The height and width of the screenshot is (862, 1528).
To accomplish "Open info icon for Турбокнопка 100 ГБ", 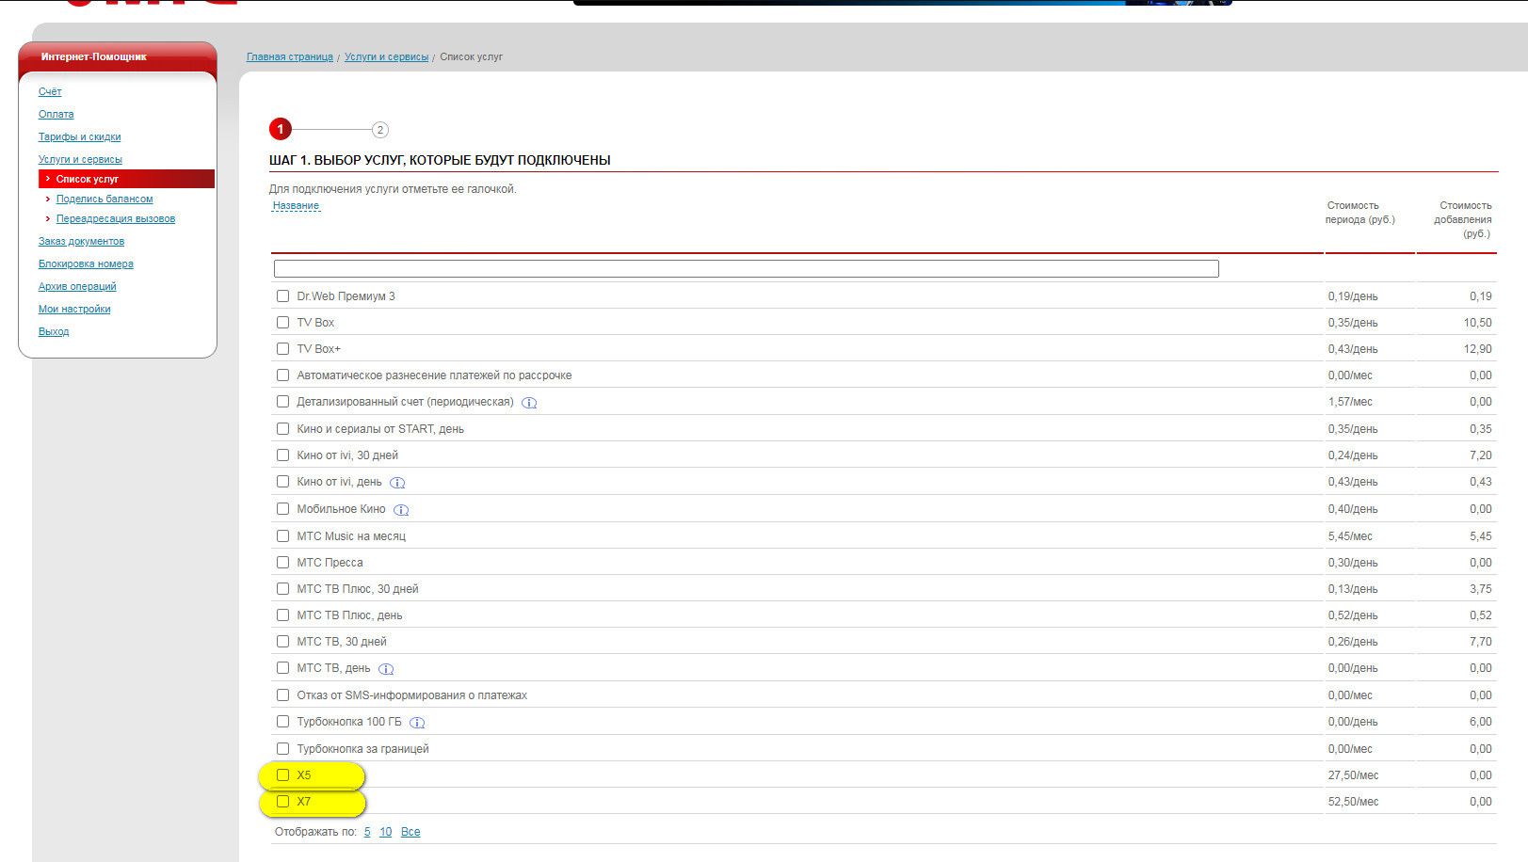I will tap(417, 723).
